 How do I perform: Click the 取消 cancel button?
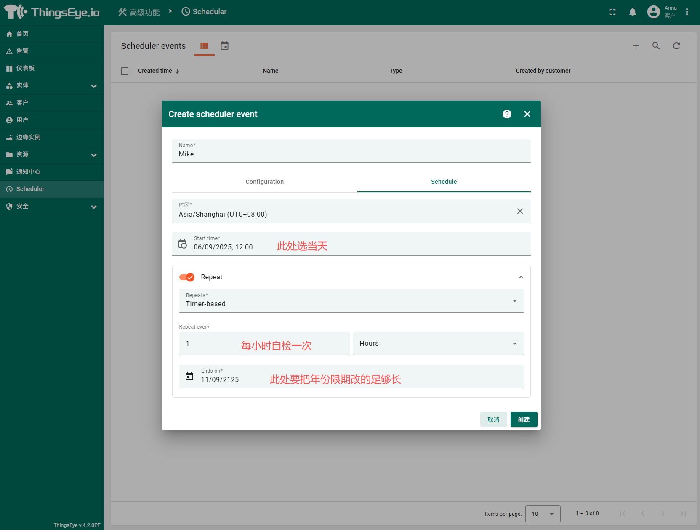493,419
